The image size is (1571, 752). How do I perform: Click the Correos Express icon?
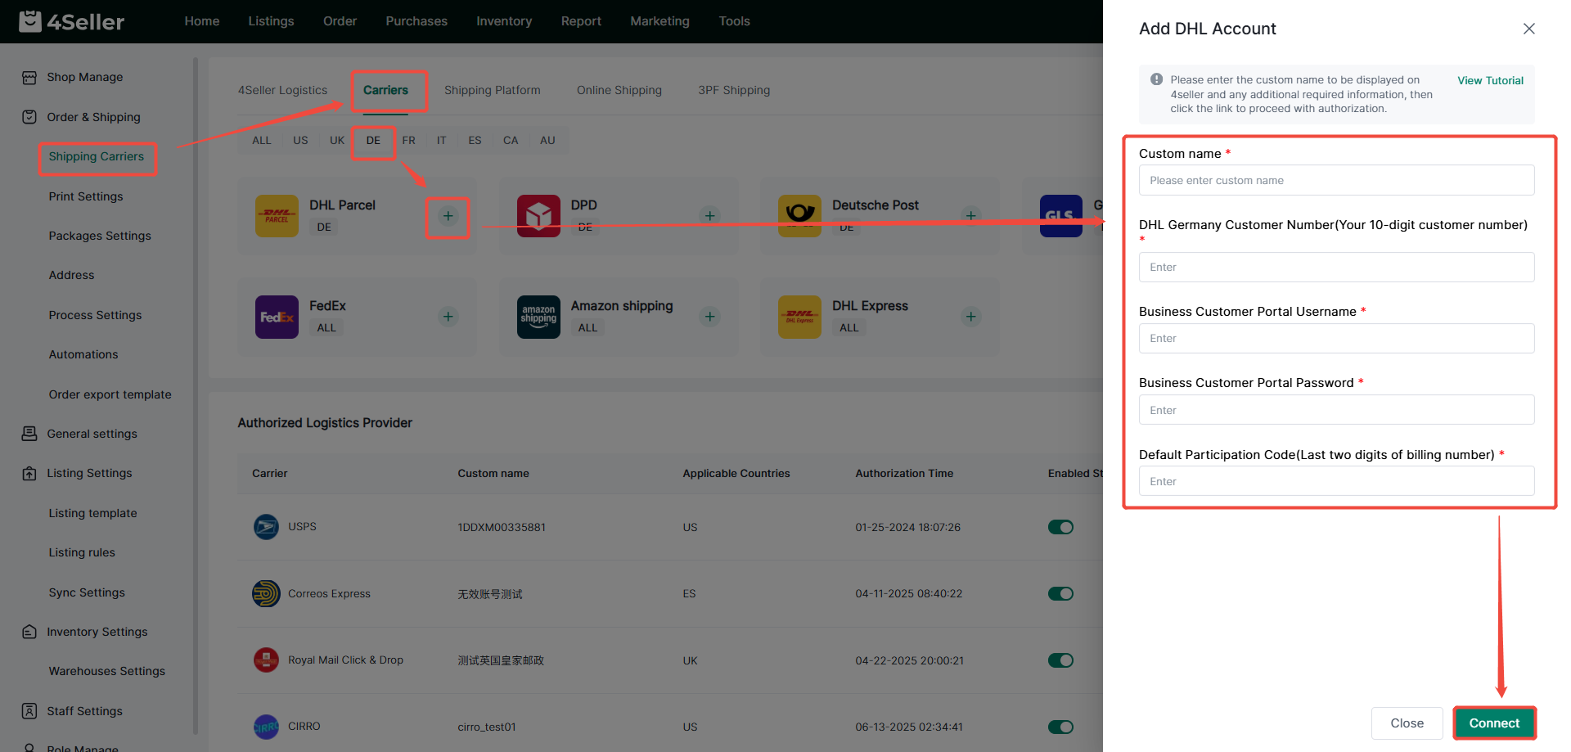point(266,593)
